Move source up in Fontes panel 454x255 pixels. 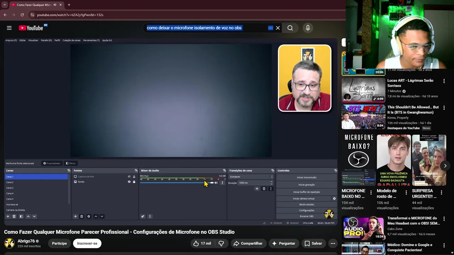[95, 216]
